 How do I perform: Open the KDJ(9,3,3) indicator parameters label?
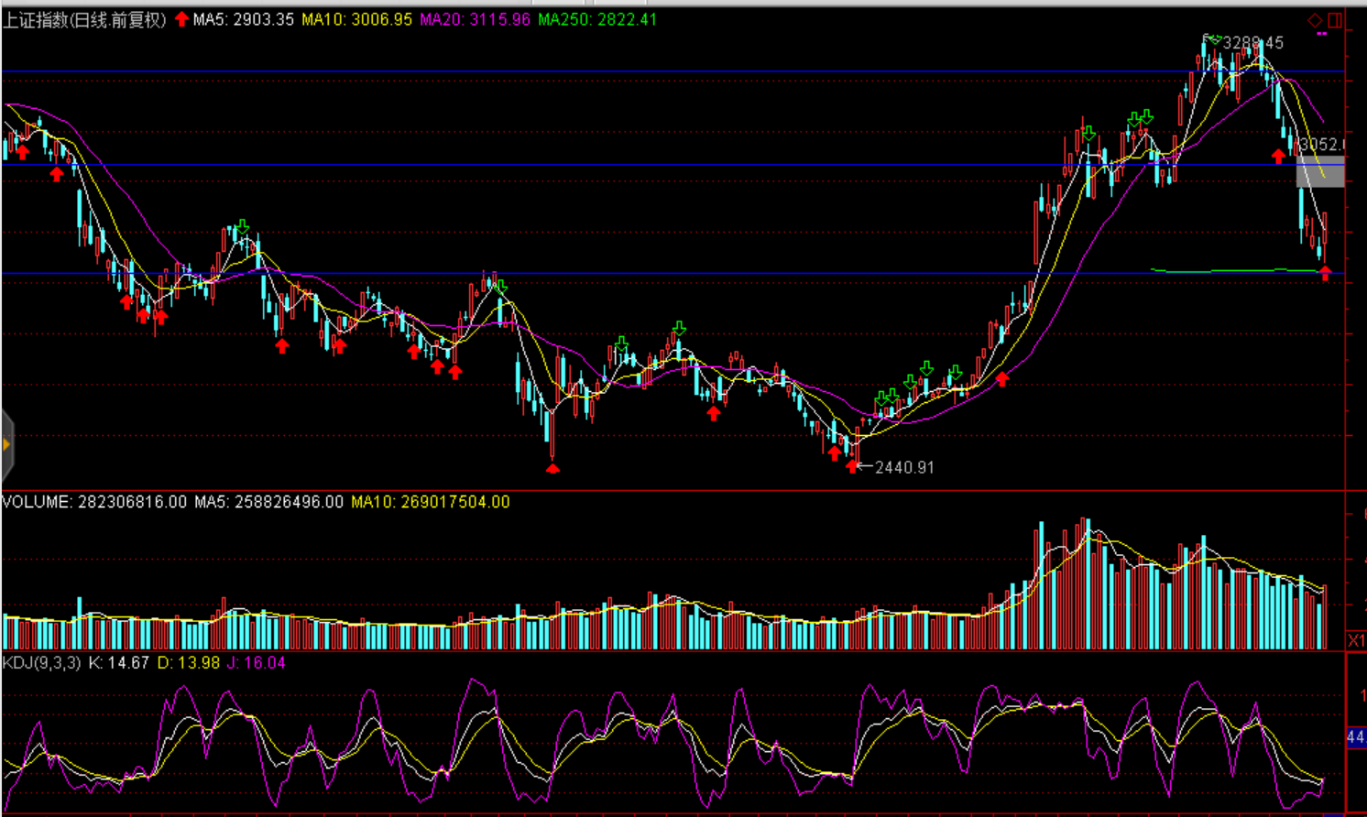pos(42,662)
